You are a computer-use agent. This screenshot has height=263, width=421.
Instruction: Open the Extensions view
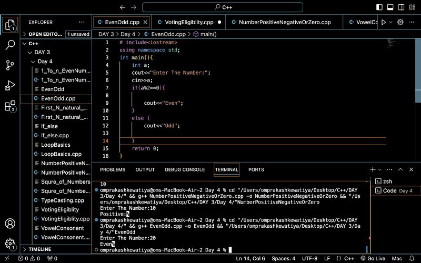[x=10, y=106]
